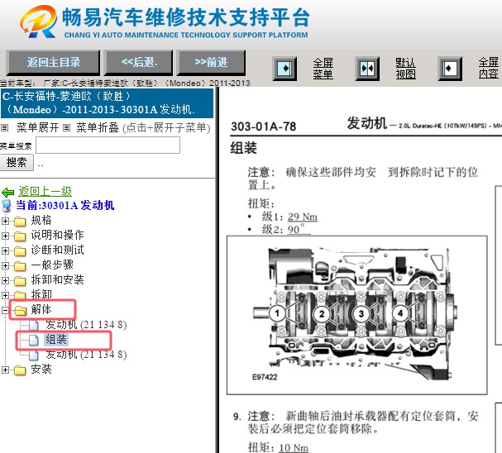Expand the 规格 tree node
The height and width of the screenshot is (453, 502).
click(5, 221)
